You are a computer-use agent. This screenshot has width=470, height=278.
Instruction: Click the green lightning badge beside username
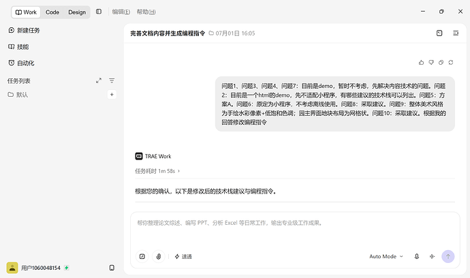point(67,268)
